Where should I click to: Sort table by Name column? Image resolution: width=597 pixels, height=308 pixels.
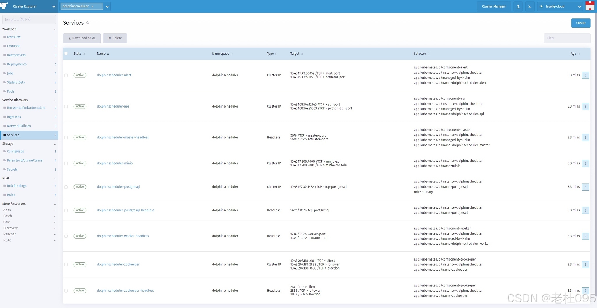(x=103, y=54)
